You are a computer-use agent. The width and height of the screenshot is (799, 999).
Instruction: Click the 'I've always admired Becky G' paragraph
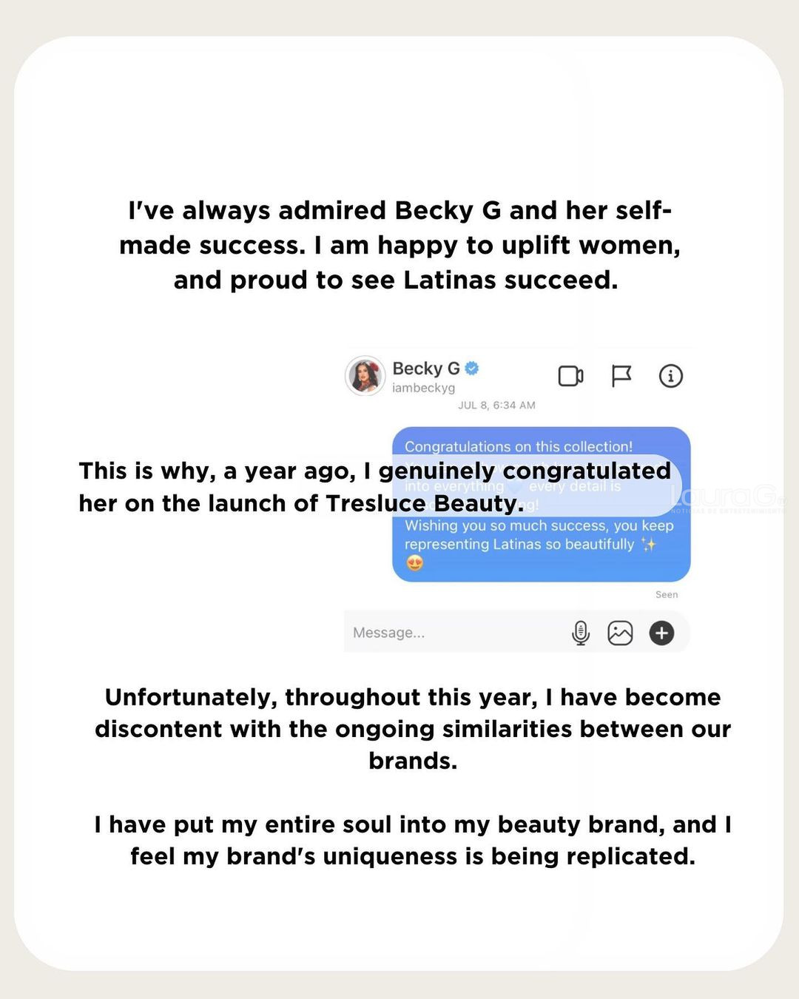399,245
